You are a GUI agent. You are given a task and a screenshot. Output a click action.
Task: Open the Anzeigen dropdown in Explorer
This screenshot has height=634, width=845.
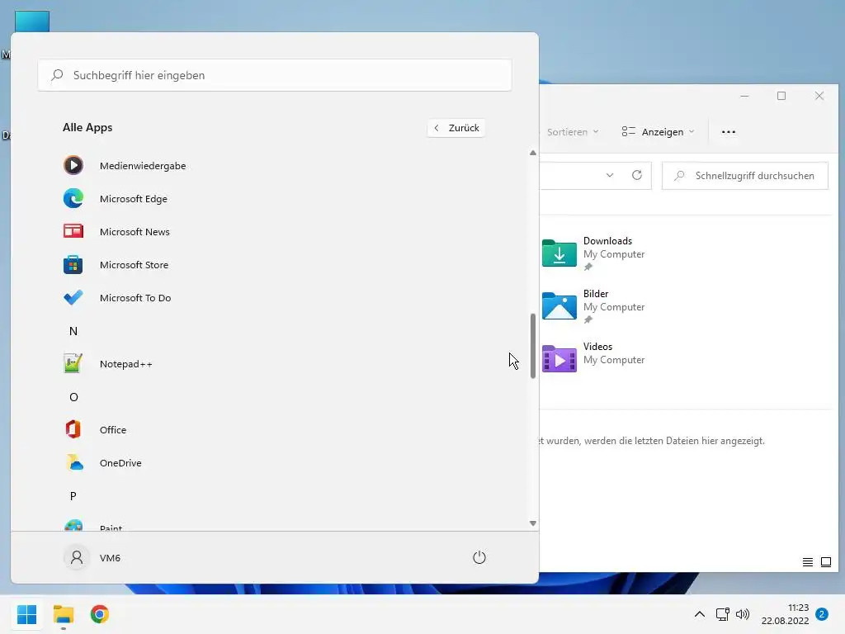(658, 132)
